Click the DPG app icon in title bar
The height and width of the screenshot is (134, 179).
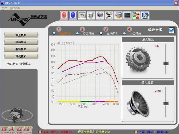tap(2, 3)
